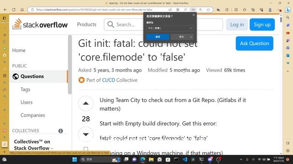Viewport: 293px width, 164px height.
Task: Click the search icon in Edge sidebar
Action: click(x=288, y=17)
